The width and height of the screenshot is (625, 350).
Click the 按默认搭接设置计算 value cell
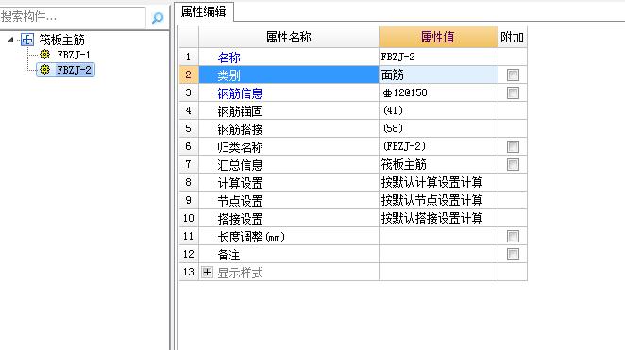pyautogui.click(x=438, y=218)
